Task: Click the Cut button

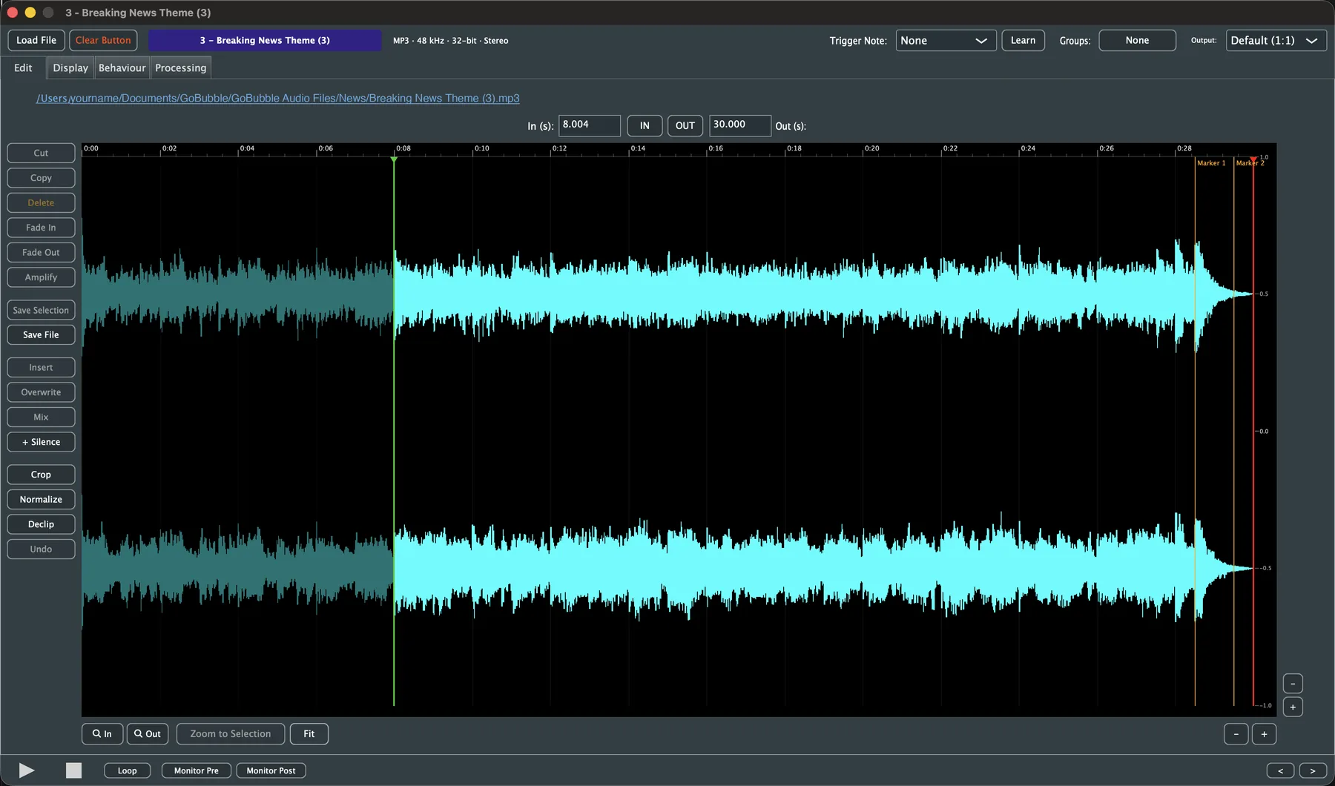Action: [41, 153]
